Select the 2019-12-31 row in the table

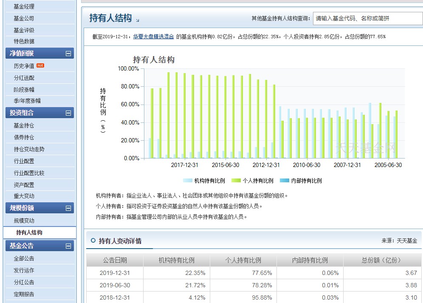click(114, 273)
